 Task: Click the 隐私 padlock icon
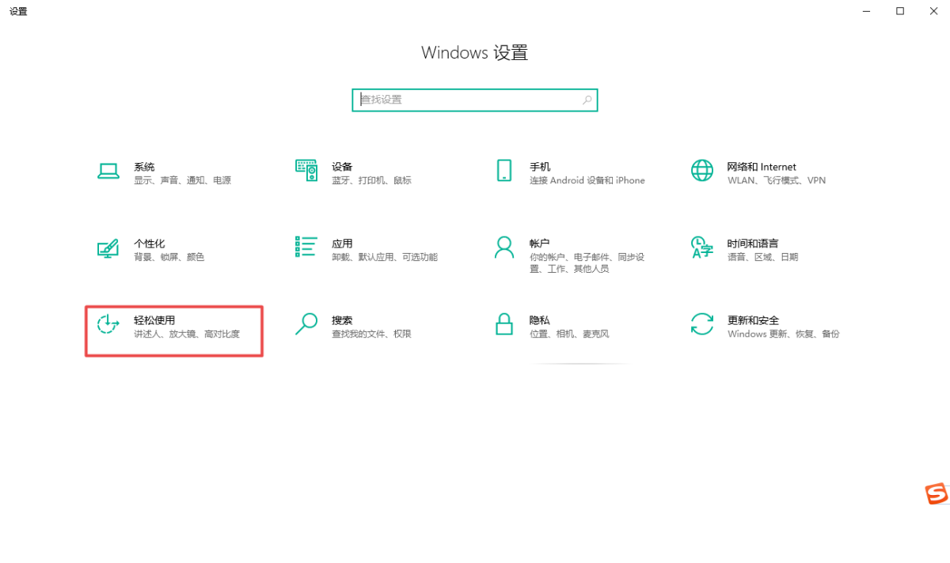click(x=503, y=323)
